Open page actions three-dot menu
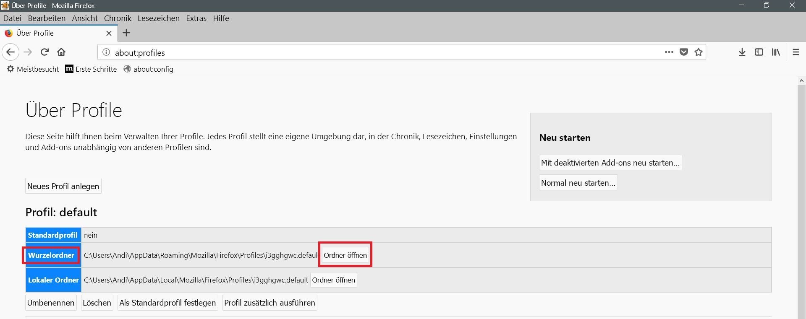Screen dimensions: 806x319 point(669,52)
